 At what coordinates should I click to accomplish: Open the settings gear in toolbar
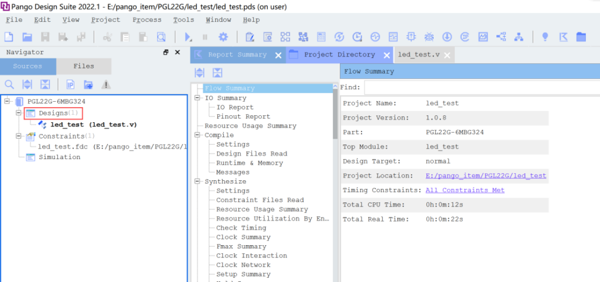223,37
